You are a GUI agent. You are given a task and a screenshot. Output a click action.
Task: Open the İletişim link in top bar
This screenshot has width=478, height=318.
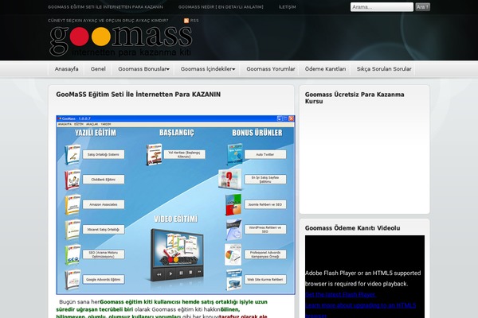287,7
